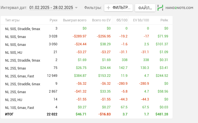Open the date interval dropdown arrow
The image size is (198, 123).
click(76, 8)
